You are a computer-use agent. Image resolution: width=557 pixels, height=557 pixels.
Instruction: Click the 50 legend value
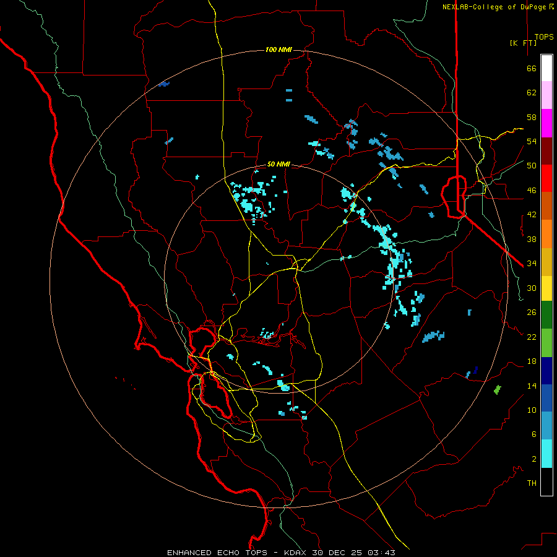532,165
